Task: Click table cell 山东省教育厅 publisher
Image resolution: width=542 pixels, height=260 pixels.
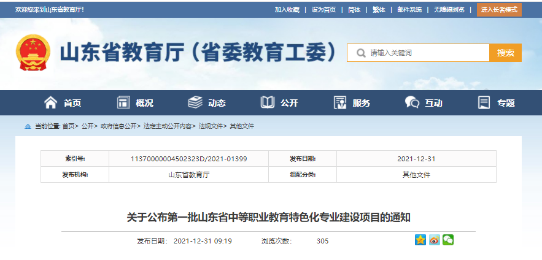Action: [x=188, y=175]
